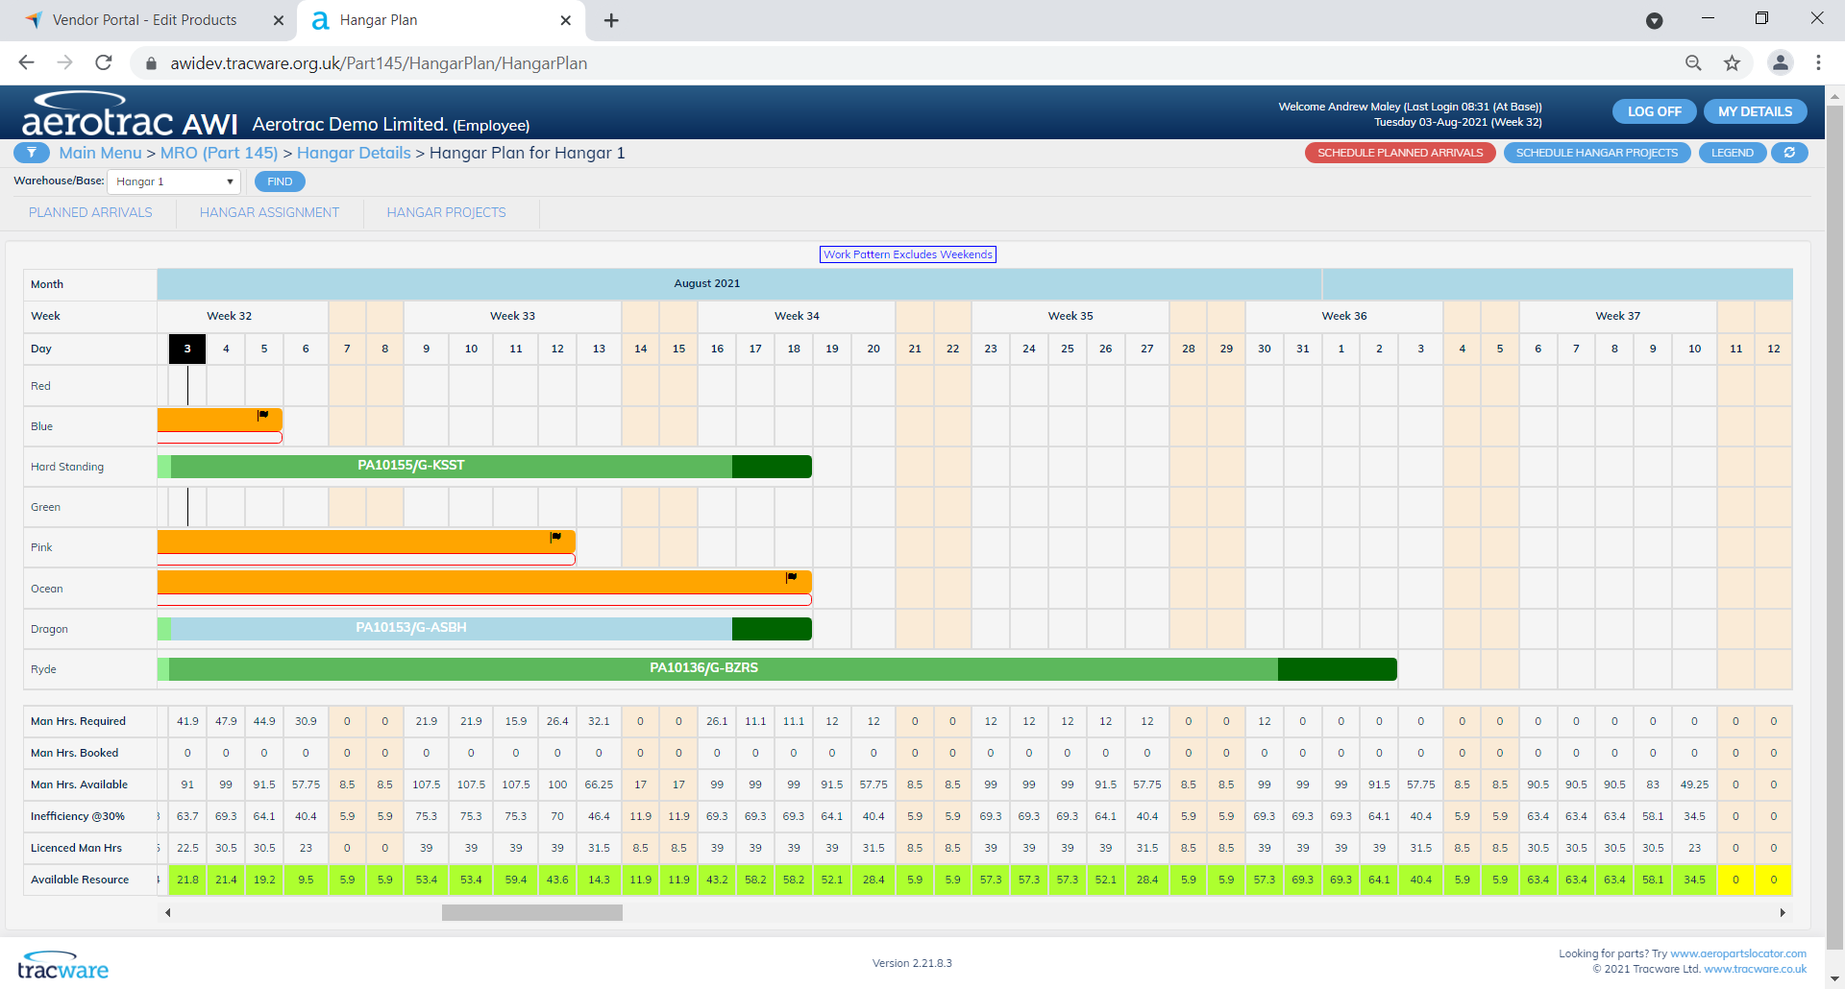Click the padlock icon in the address bar
This screenshot has width=1845, height=989.
pos(151,63)
